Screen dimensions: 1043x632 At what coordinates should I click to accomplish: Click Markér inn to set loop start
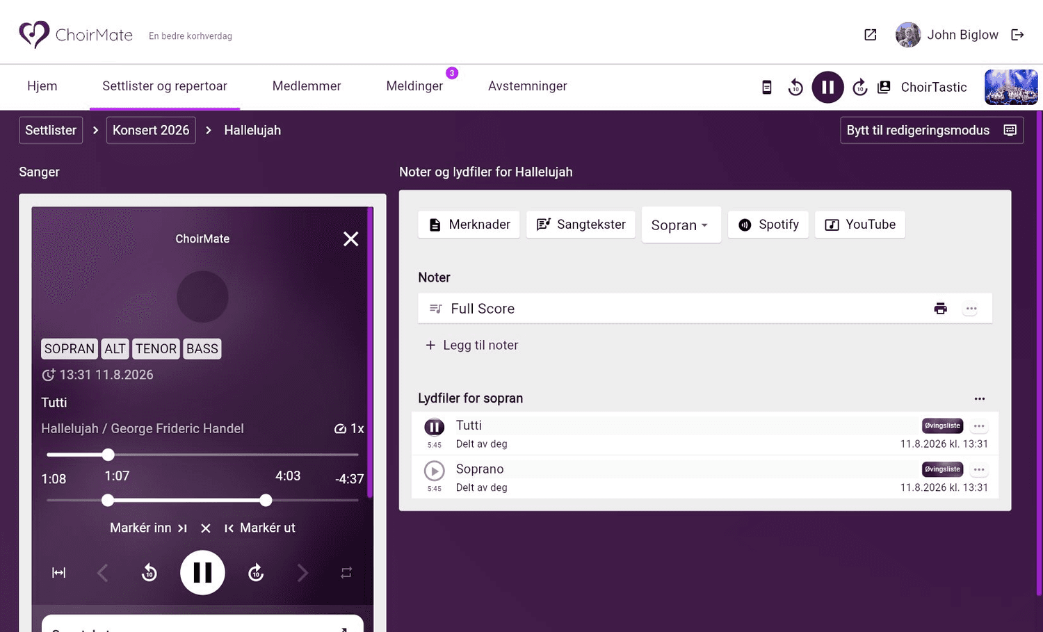pyautogui.click(x=149, y=528)
